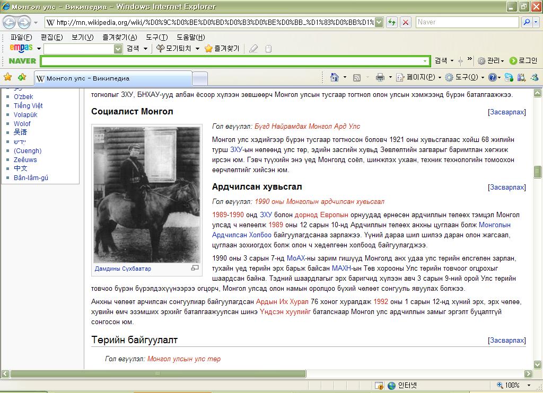Click the Naver search box
The width and height of the screenshot is (543, 393).
467,22
